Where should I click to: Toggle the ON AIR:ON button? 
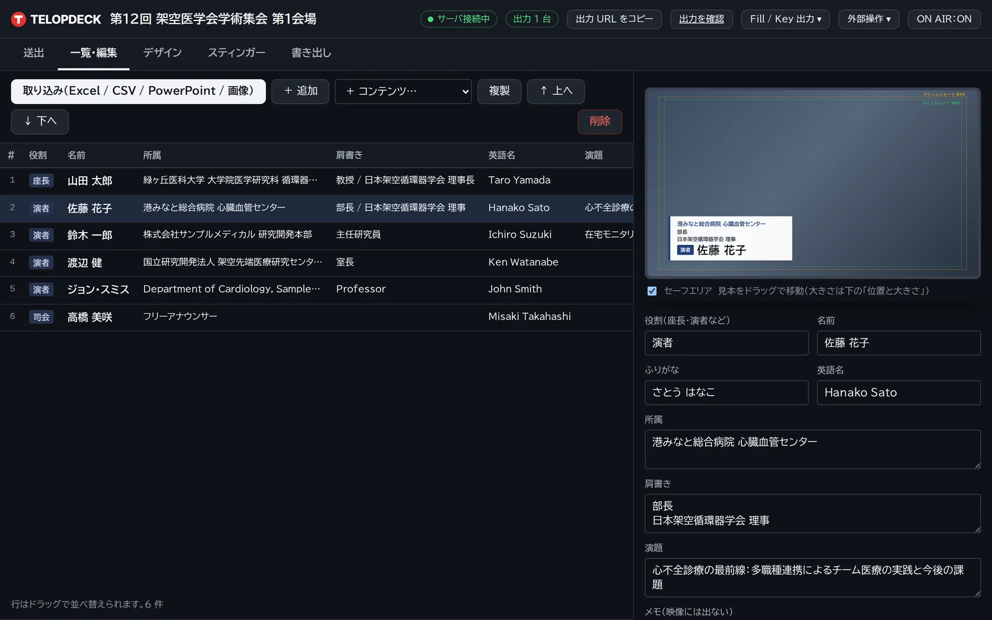944,19
